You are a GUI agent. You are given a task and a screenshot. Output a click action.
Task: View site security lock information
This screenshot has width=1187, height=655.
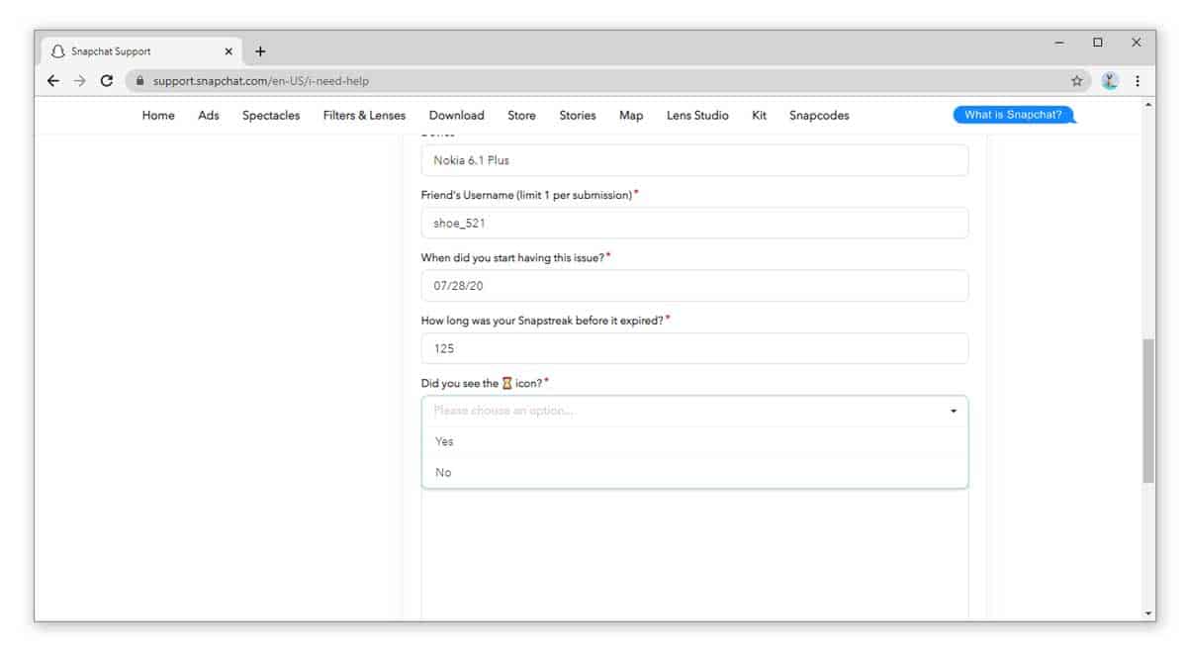click(140, 81)
